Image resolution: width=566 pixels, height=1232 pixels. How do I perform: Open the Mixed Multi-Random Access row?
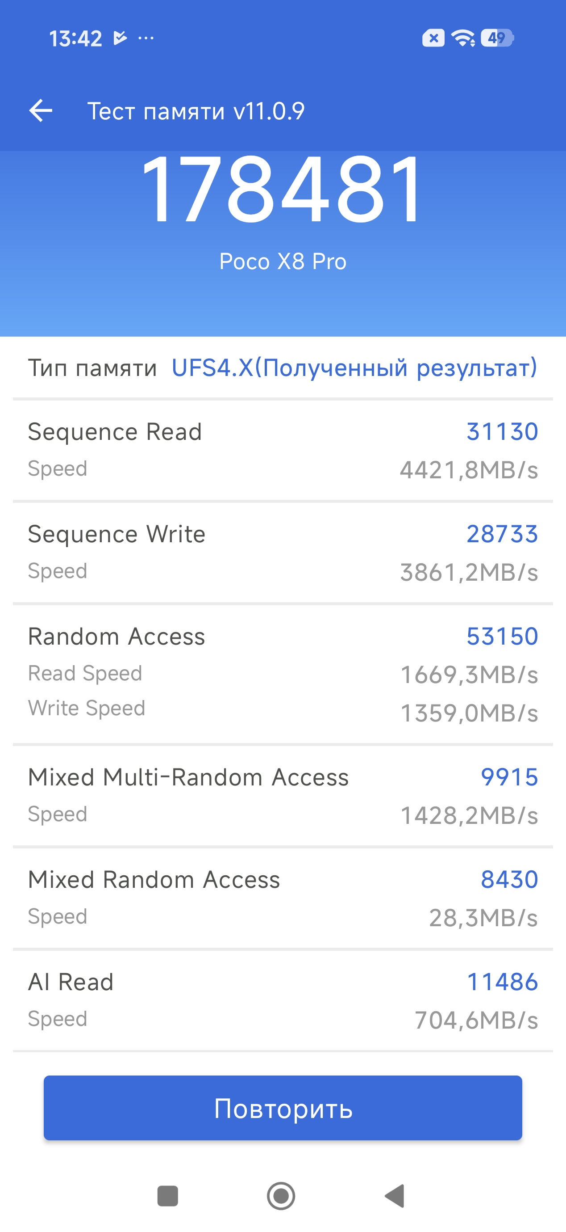[x=283, y=795]
